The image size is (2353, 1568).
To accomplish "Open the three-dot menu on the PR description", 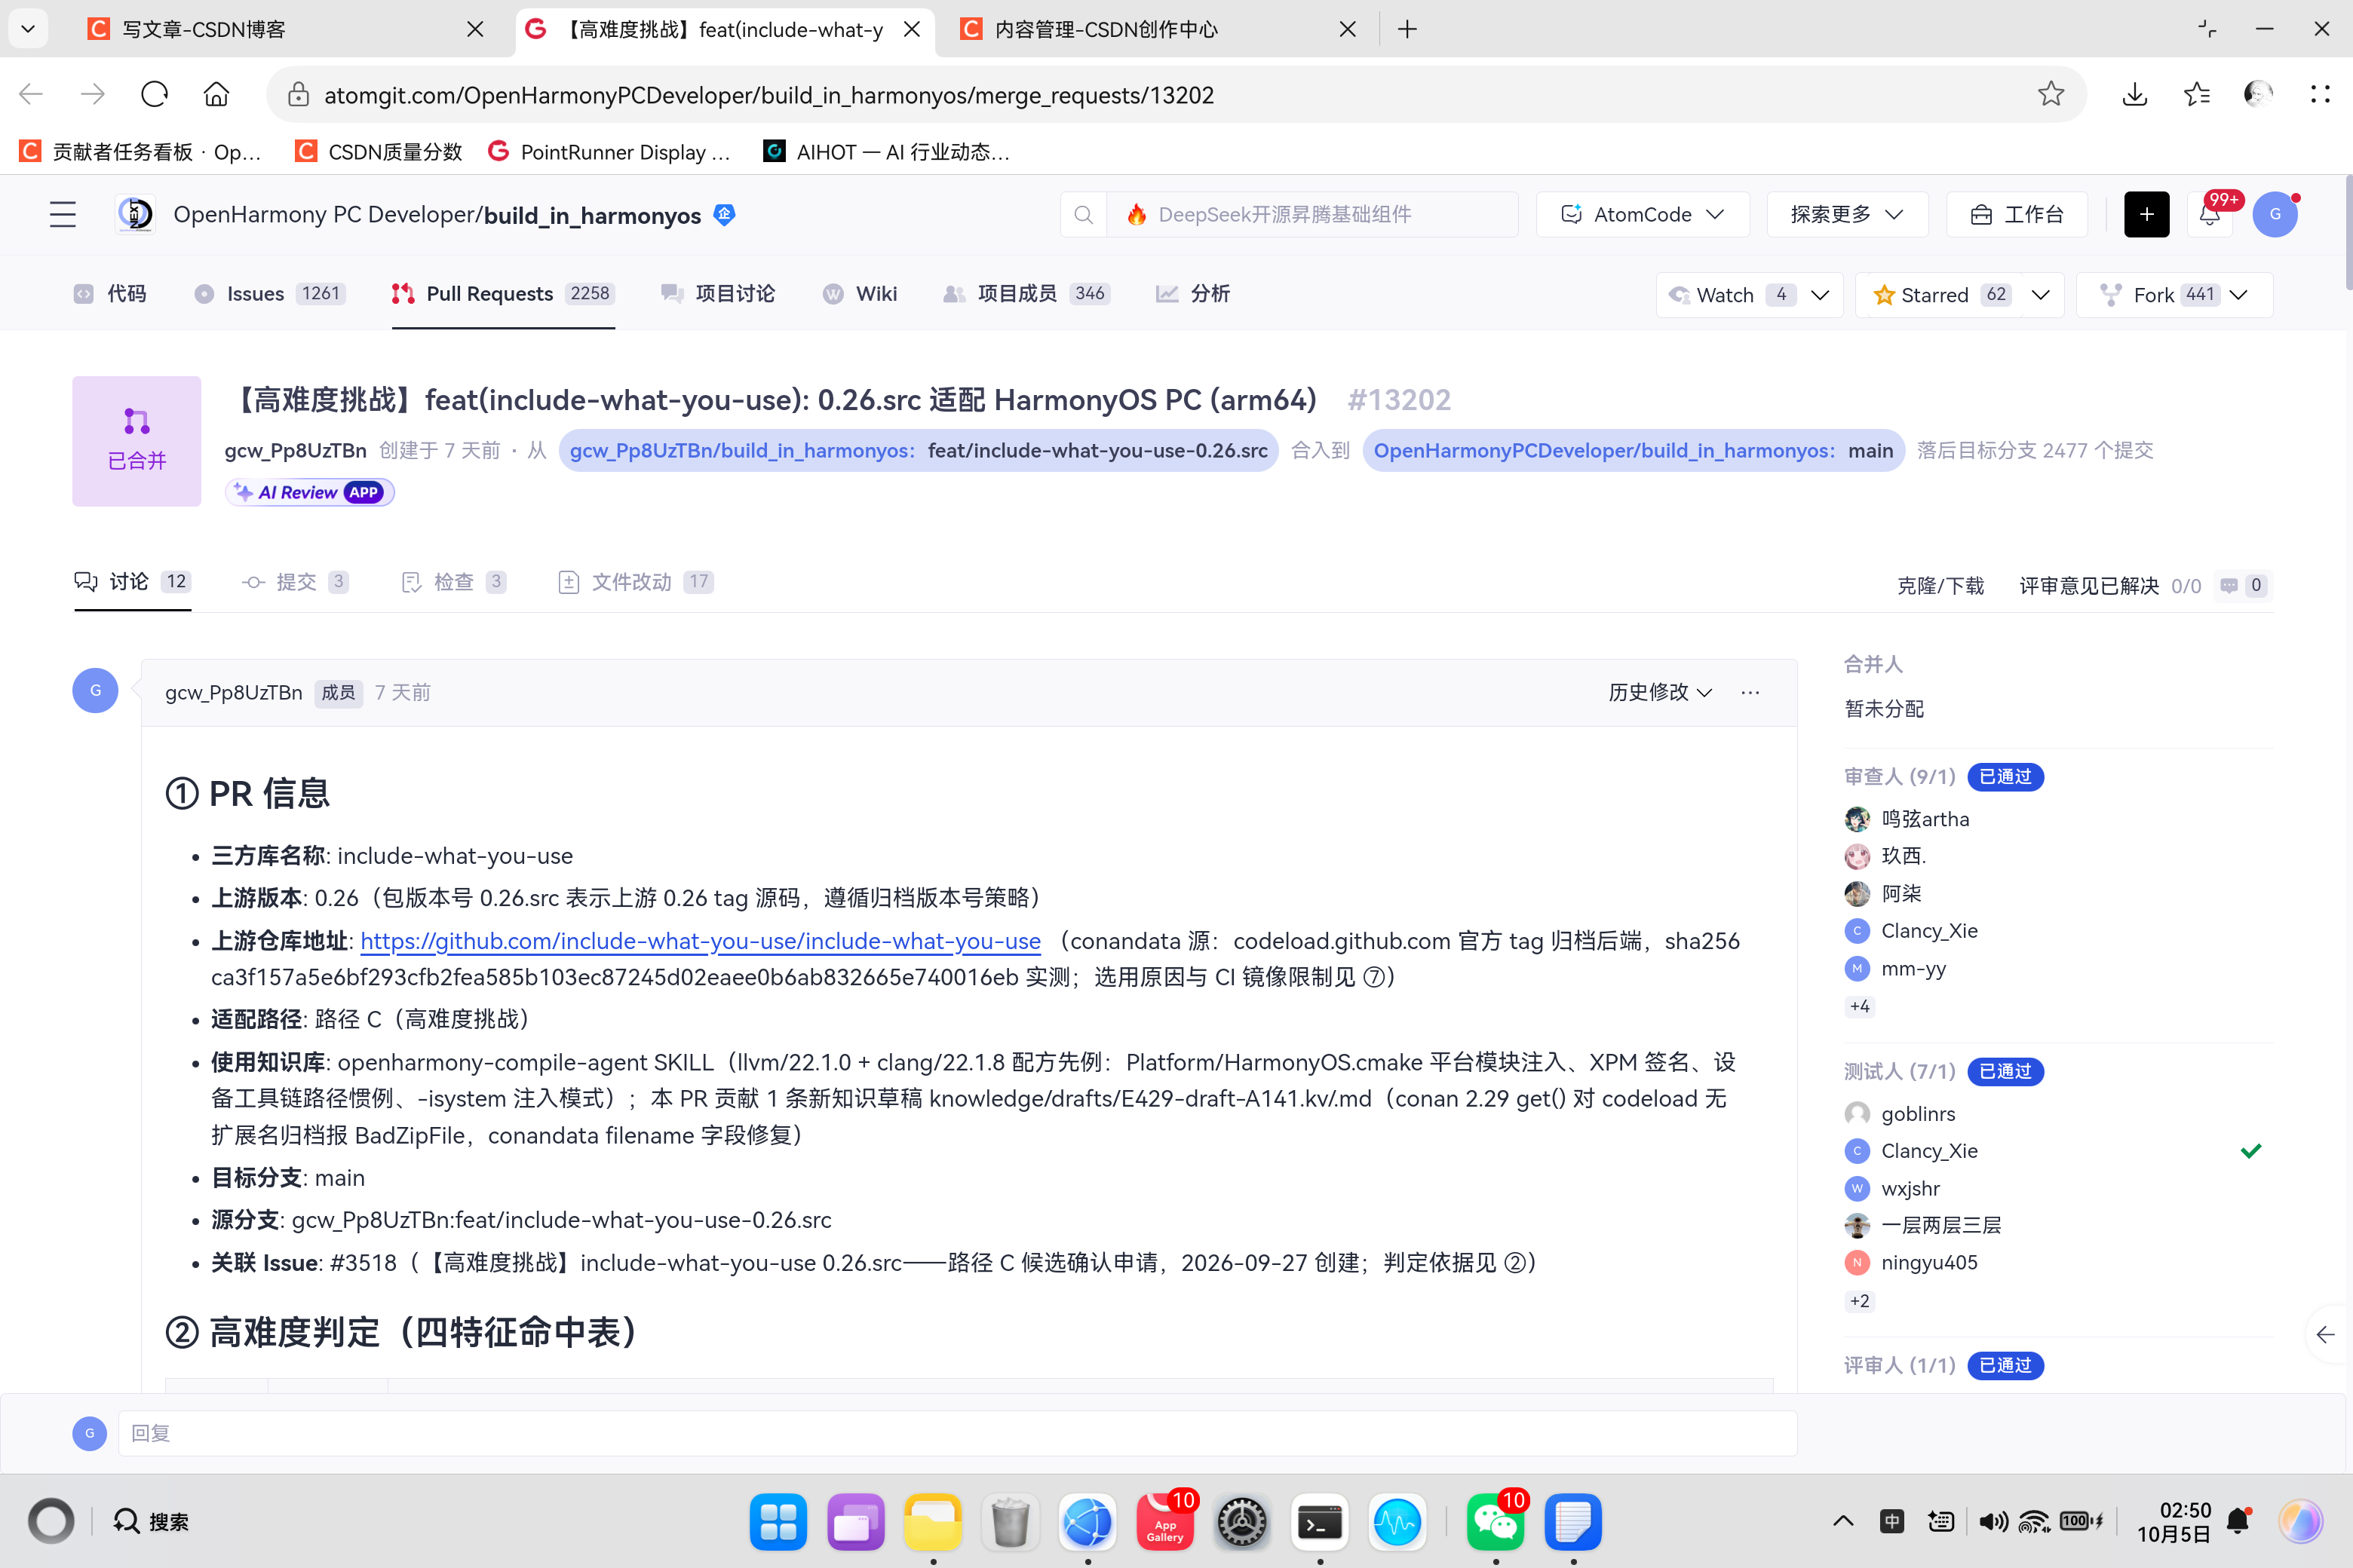I will pos(1750,692).
